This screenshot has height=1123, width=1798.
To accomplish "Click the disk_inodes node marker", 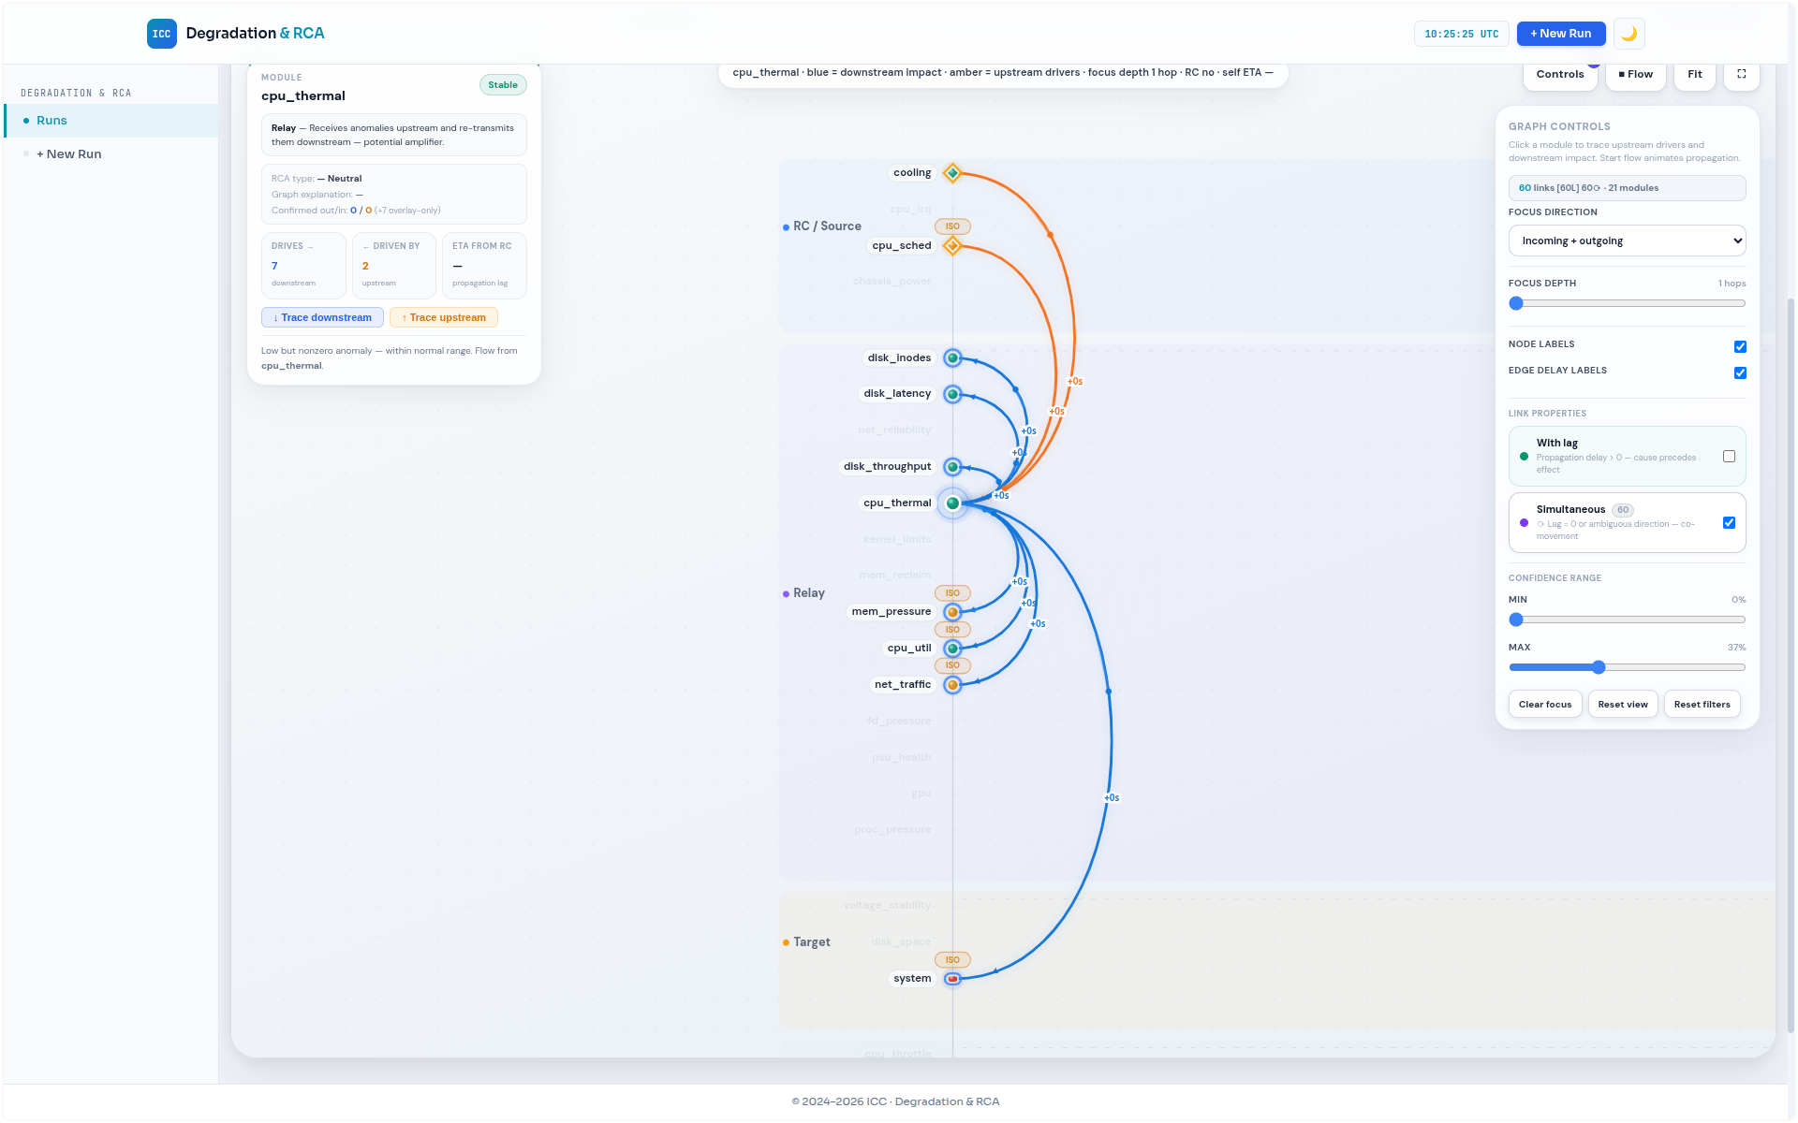I will click(x=952, y=357).
